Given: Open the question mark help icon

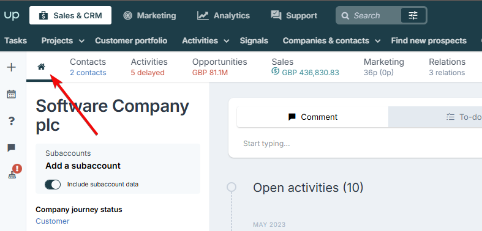Looking at the screenshot, I should coord(12,121).
